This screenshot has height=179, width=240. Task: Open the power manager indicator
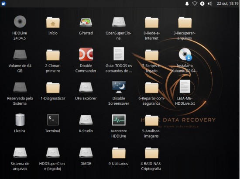[x=202, y=3]
